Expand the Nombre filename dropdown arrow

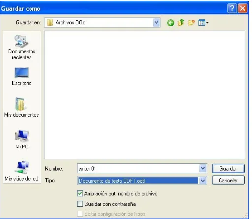coord(203,168)
